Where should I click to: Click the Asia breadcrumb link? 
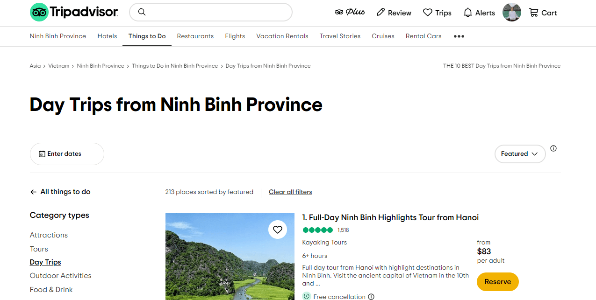(x=35, y=66)
